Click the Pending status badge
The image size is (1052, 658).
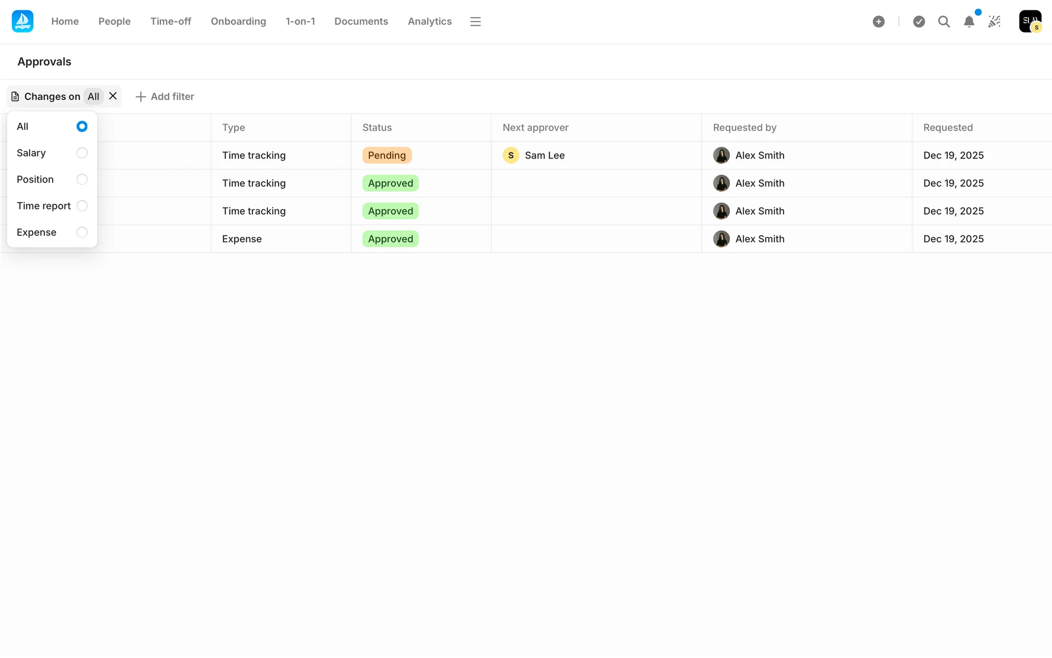pos(386,155)
